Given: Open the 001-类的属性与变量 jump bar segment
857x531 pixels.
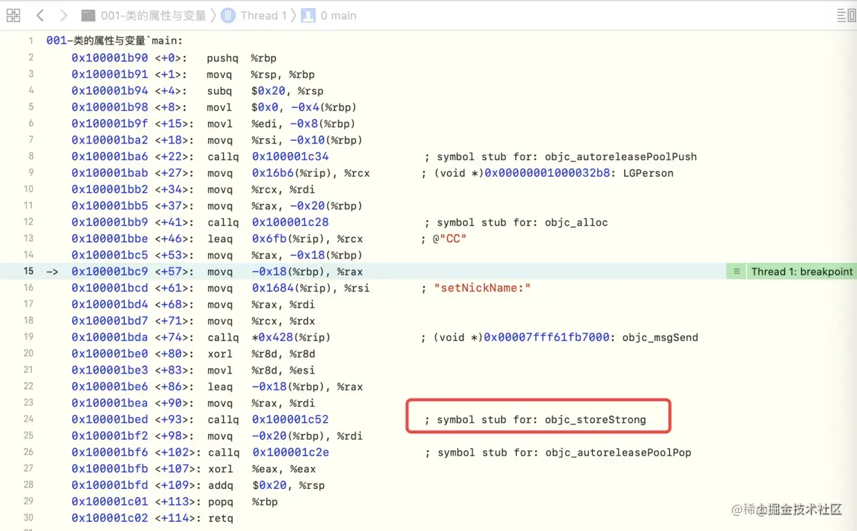Looking at the screenshot, I should tap(153, 15).
